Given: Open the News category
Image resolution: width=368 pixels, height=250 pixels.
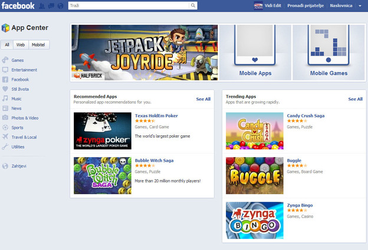Looking at the screenshot, I should coord(17,108).
